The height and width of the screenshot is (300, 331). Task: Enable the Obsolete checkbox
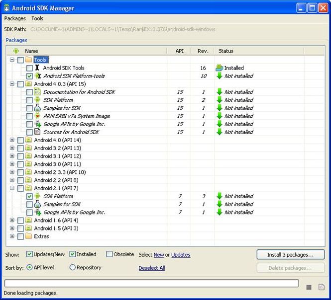110,254
